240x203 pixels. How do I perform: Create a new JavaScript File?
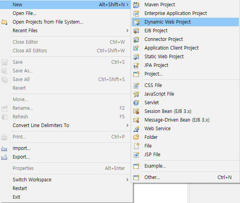(185, 94)
